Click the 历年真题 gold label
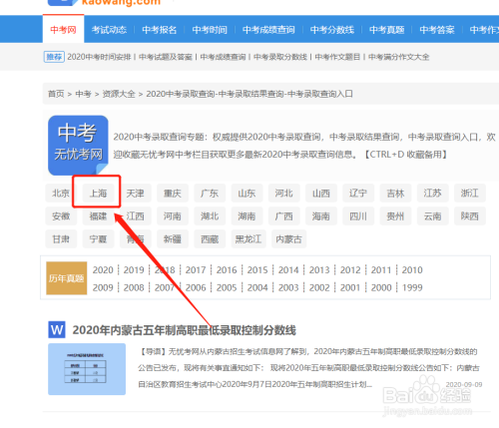 [67, 278]
